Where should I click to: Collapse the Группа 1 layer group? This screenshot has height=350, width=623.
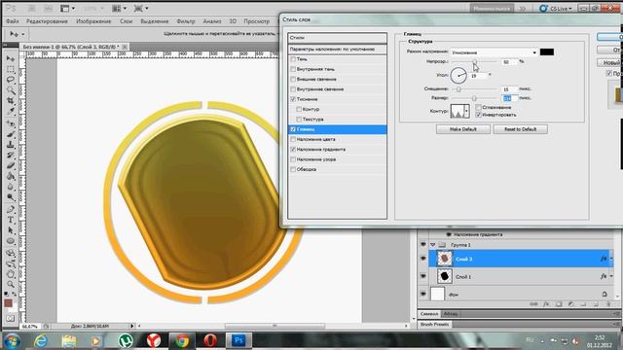pos(432,245)
